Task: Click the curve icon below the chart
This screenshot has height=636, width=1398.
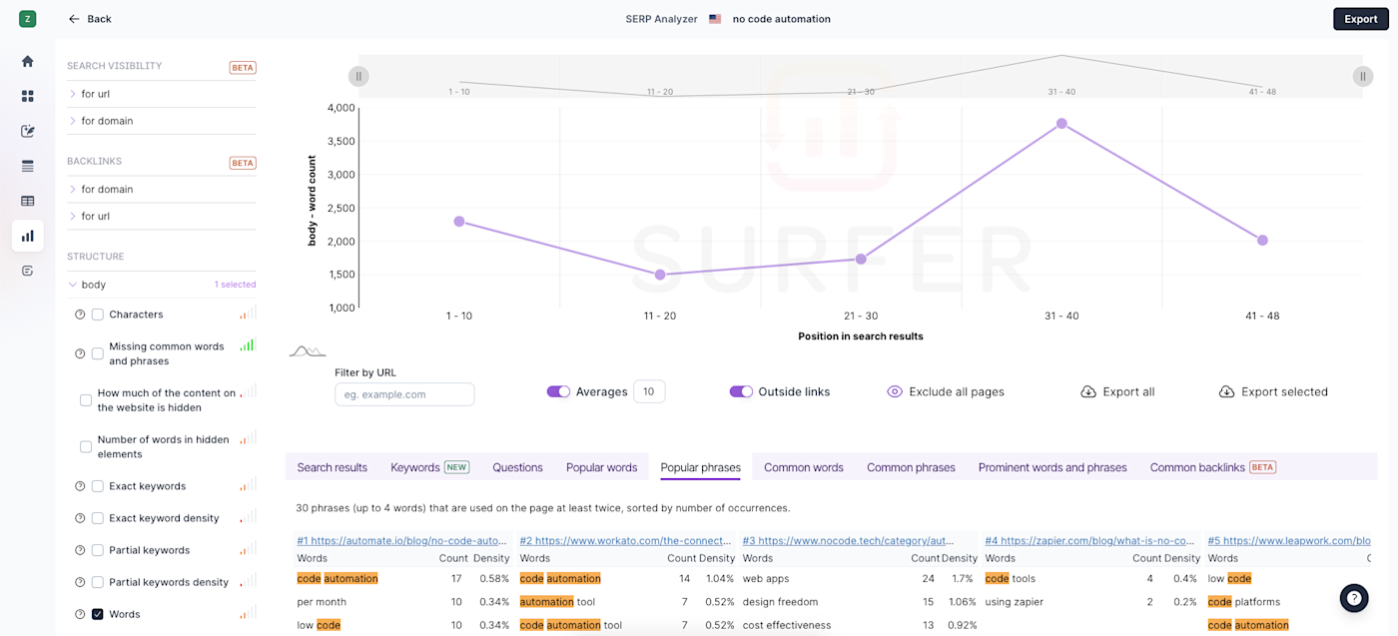Action: pyautogui.click(x=307, y=351)
